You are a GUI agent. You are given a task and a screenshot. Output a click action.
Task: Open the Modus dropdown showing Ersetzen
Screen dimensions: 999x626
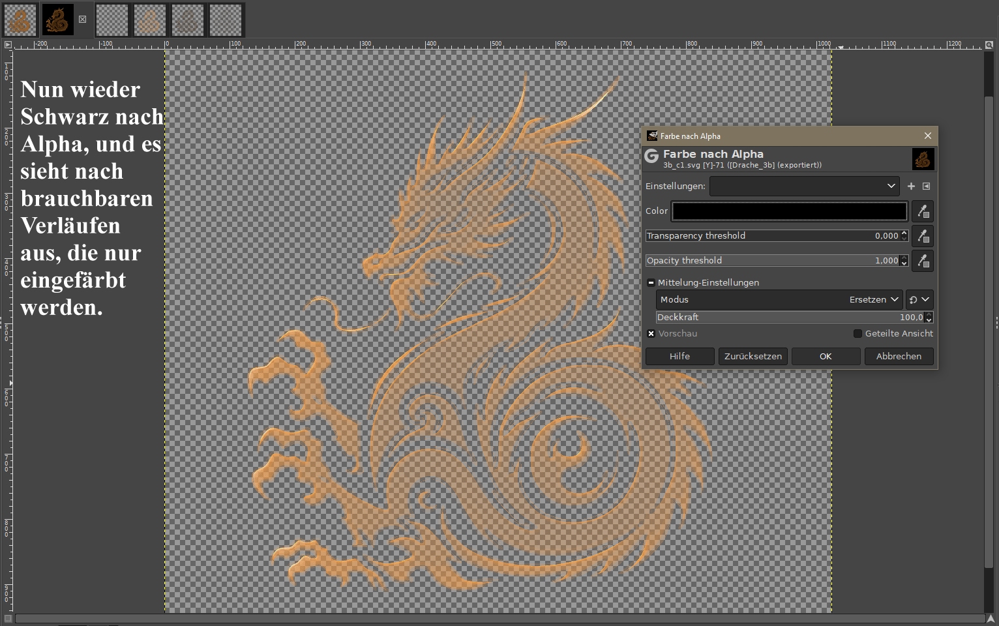[x=779, y=300]
